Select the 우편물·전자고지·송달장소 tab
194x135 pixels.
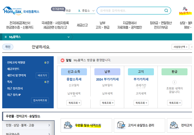coord(29,116)
